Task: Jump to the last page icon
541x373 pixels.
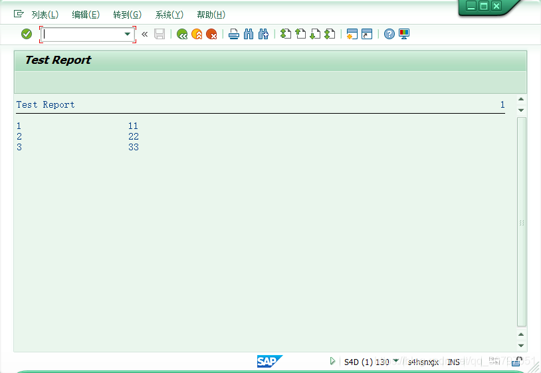Action: click(x=330, y=34)
